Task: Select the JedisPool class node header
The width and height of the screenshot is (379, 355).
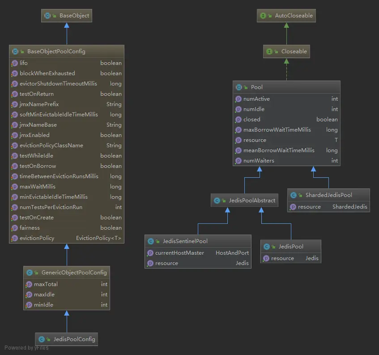Action: point(291,246)
